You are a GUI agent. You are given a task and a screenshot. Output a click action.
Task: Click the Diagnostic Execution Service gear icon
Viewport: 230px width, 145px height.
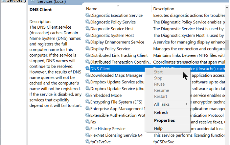pyautogui.click(x=87, y=15)
